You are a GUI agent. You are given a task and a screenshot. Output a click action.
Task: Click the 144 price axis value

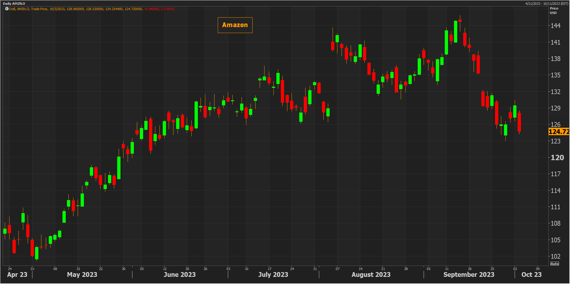tap(555, 26)
